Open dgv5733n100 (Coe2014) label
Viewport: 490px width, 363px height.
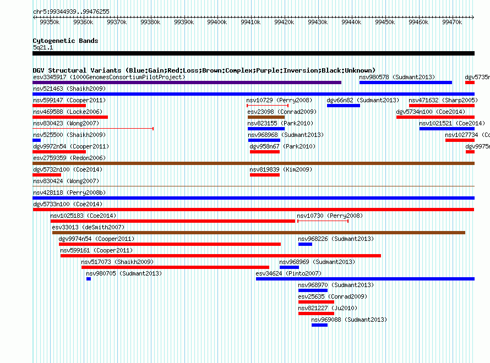click(x=68, y=204)
